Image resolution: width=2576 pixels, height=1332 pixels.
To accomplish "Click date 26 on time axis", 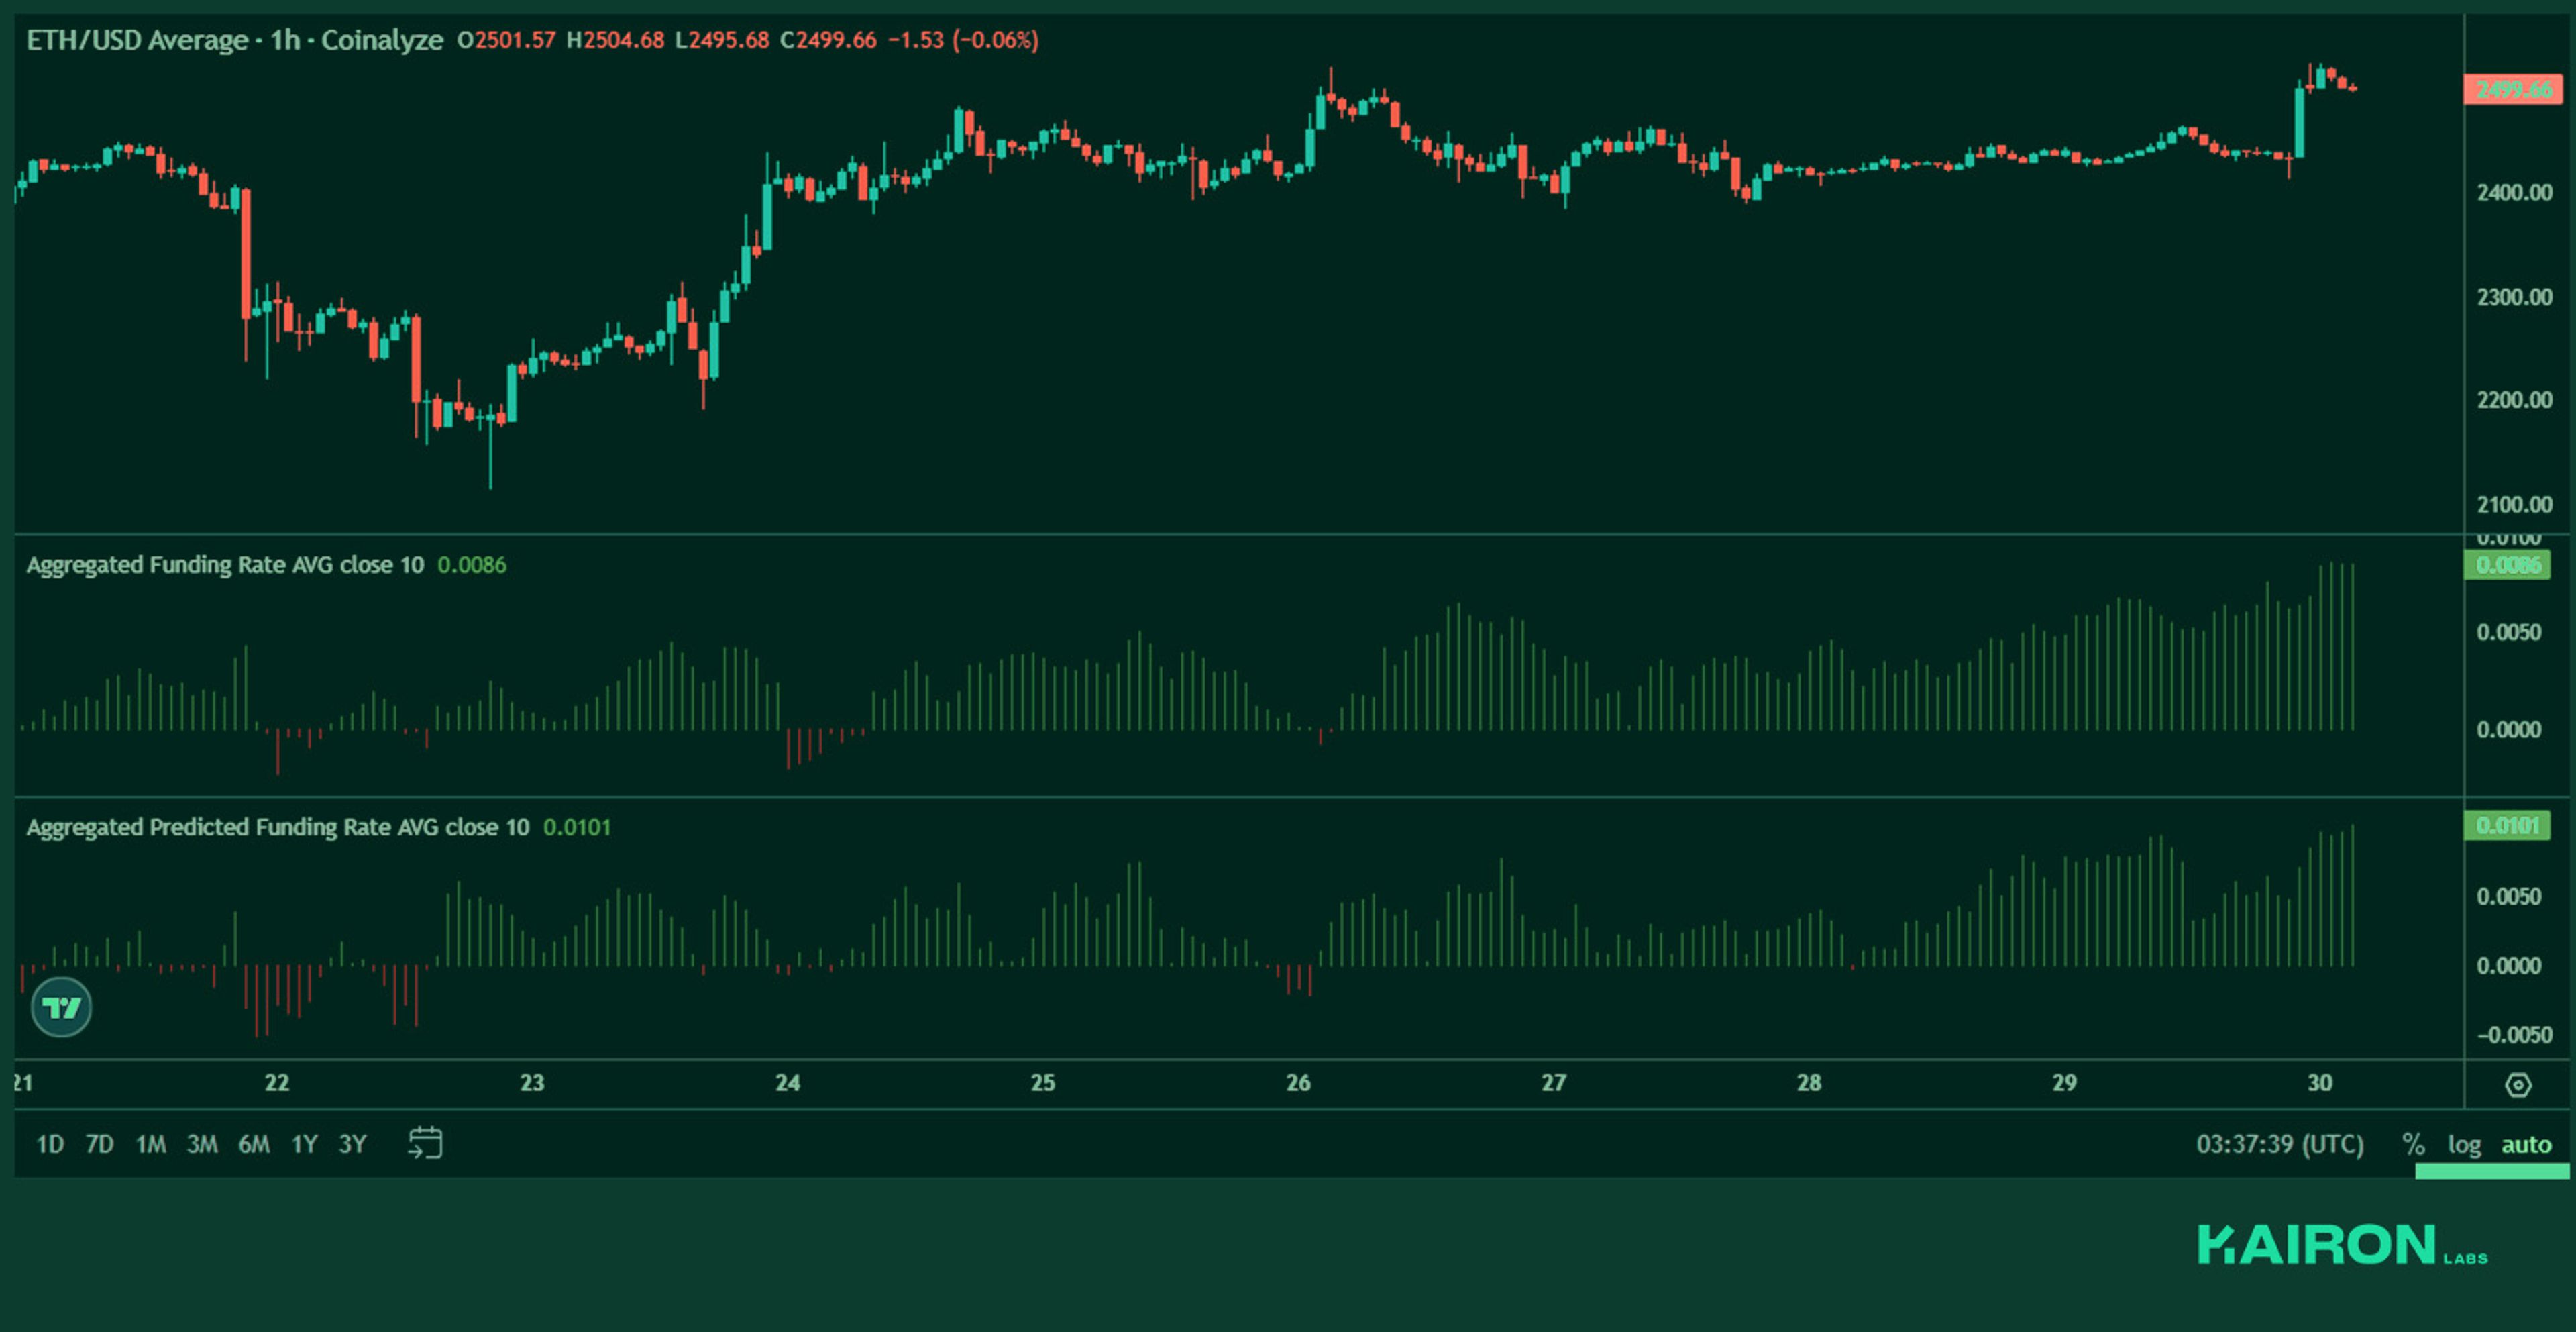I will [x=1298, y=1083].
